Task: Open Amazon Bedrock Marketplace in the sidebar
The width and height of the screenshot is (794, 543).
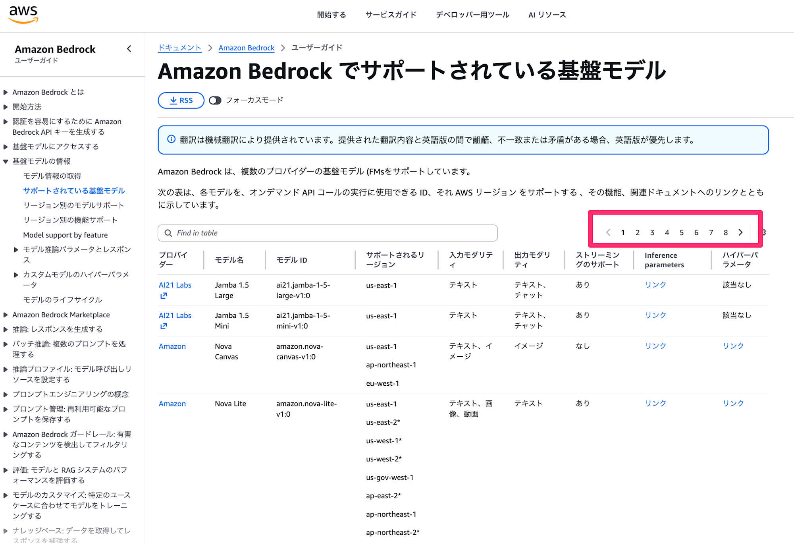Action: pos(61,315)
